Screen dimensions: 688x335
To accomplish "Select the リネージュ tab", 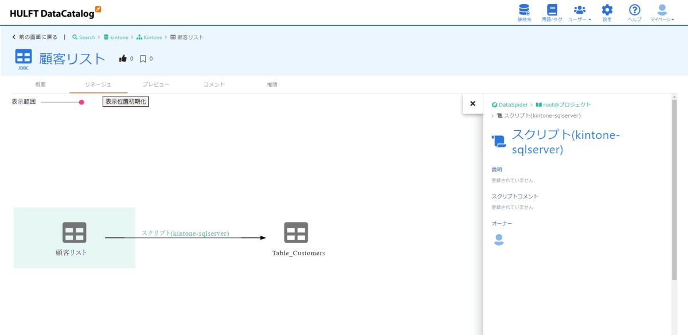I will click(x=98, y=84).
